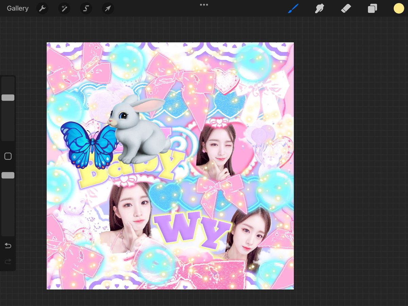408x306 pixels.
Task: Open the Layers panel
Action: point(372,8)
